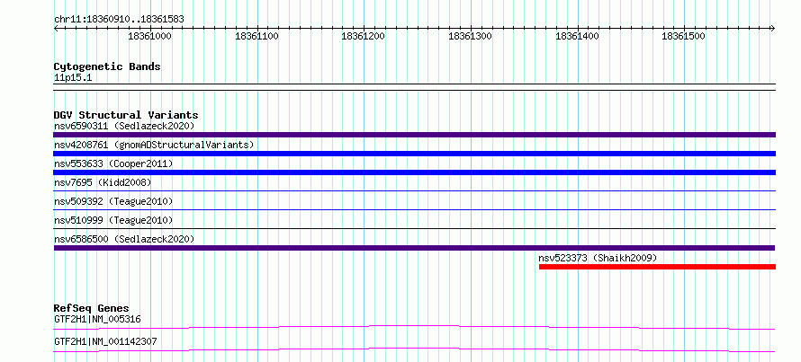Click the chr11:18360910..18361583 region label
The width and height of the screenshot is (801, 362).
click(119, 20)
